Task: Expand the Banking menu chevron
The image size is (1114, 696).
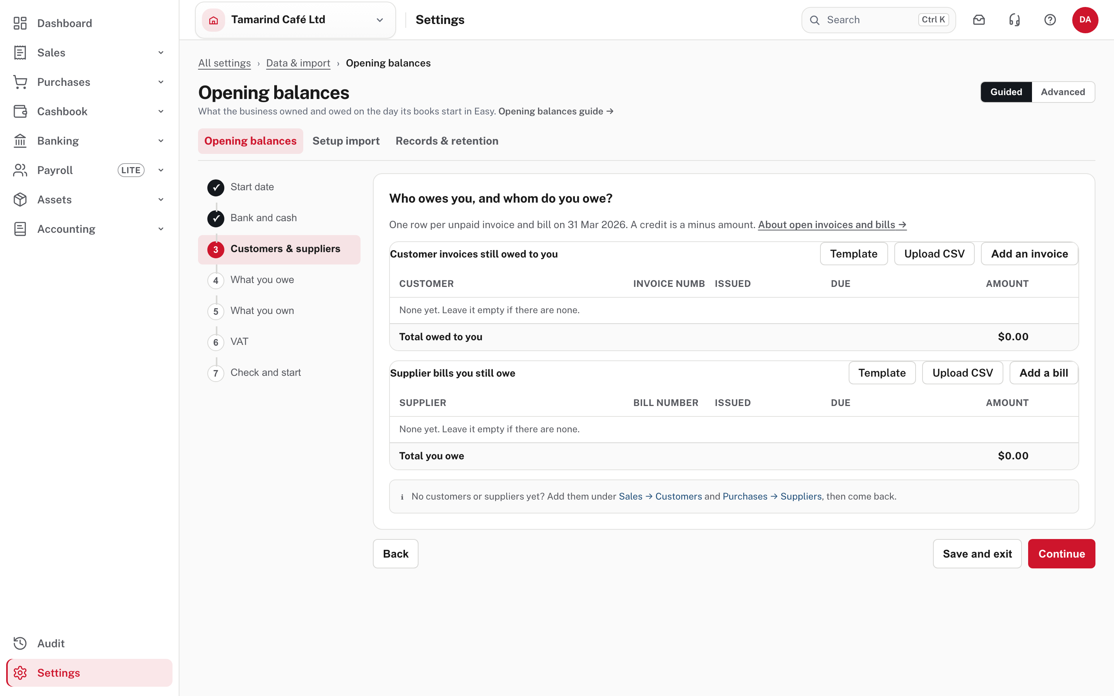Action: [161, 141]
